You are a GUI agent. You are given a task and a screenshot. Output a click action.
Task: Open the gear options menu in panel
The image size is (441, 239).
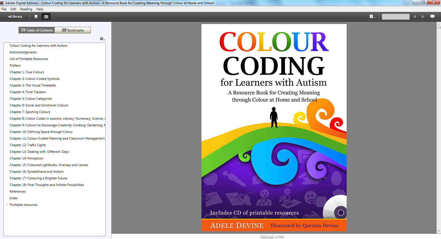pos(102,39)
